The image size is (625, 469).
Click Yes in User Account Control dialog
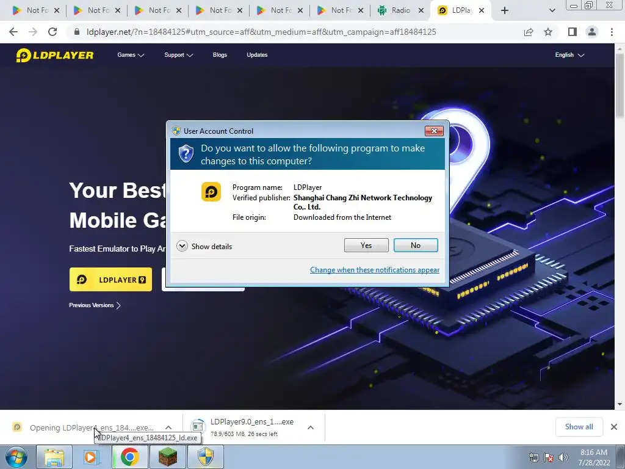(x=366, y=245)
